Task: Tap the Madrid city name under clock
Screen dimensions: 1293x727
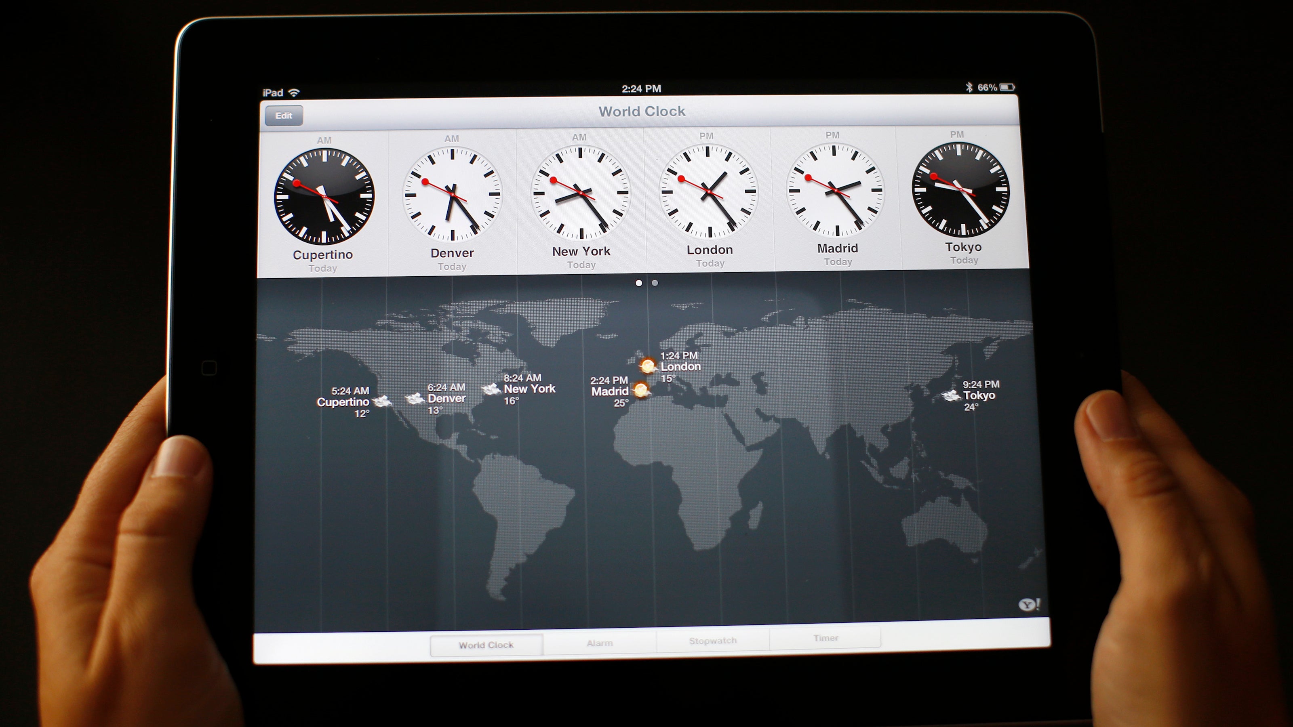Action: (837, 248)
